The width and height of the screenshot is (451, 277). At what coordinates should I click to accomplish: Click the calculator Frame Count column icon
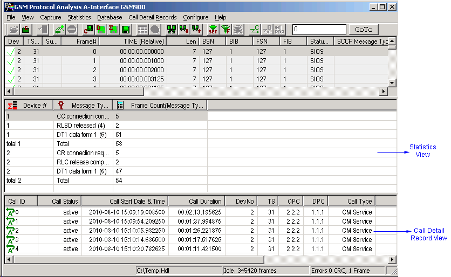tap(120, 106)
